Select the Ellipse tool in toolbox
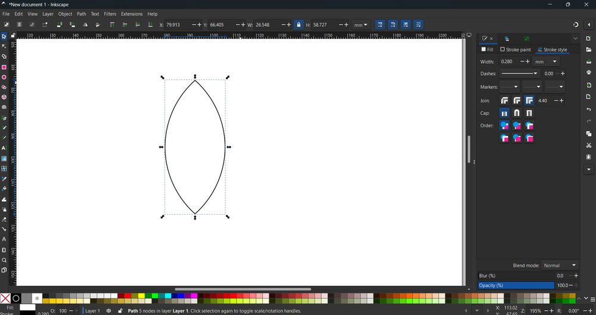The image size is (596, 315). click(4, 78)
